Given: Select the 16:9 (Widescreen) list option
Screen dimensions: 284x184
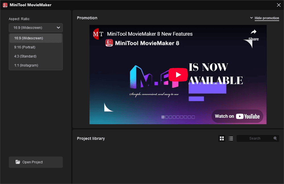Looking at the screenshot, I should (x=36, y=38).
